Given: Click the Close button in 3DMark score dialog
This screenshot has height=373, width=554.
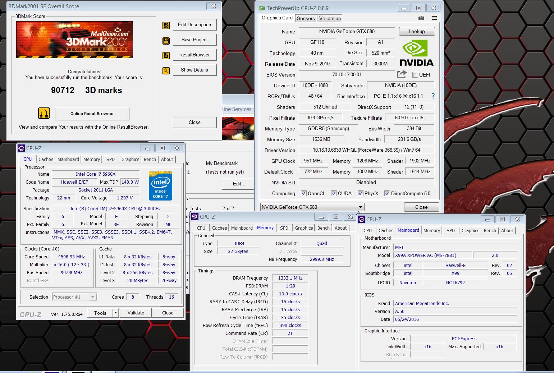Looking at the screenshot, I should (194, 123).
